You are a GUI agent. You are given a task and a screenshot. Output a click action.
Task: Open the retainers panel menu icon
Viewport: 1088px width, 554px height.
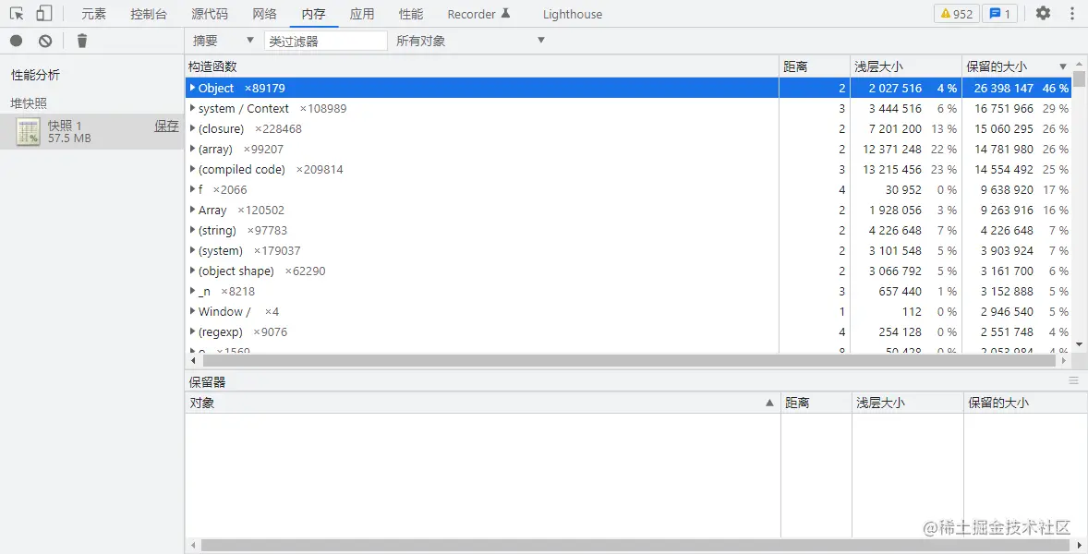(x=1073, y=380)
